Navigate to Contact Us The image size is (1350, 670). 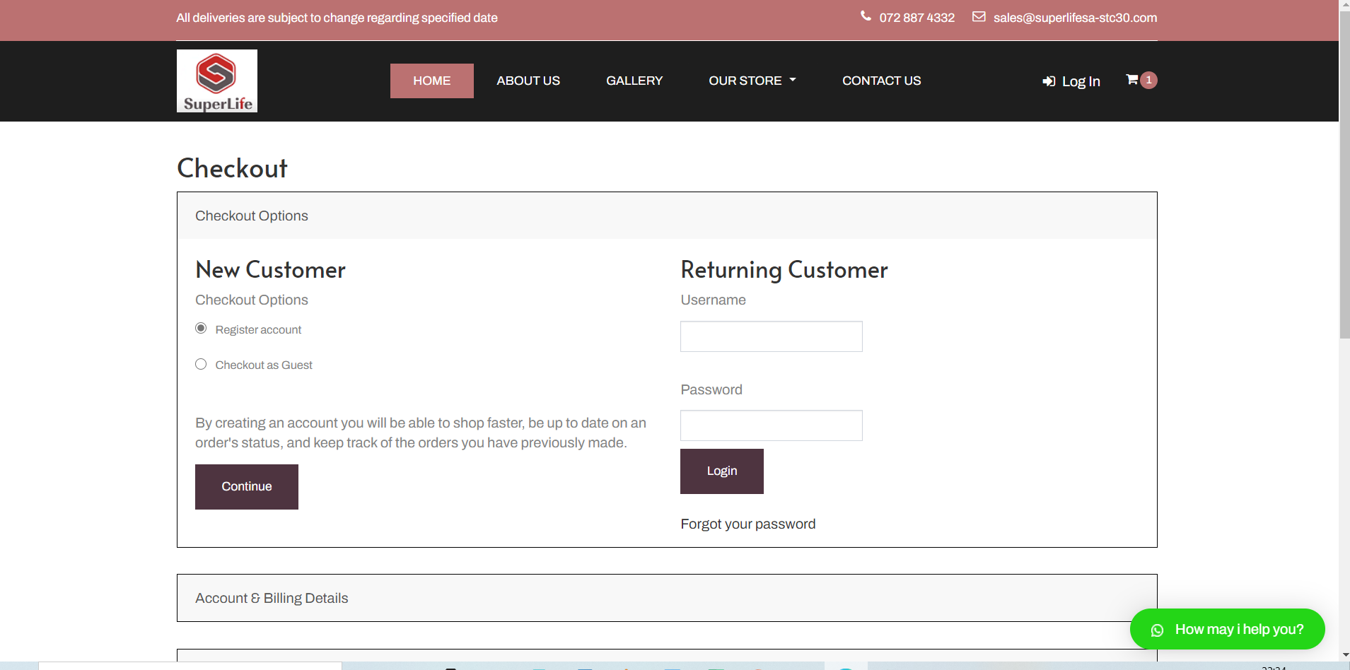click(x=881, y=81)
